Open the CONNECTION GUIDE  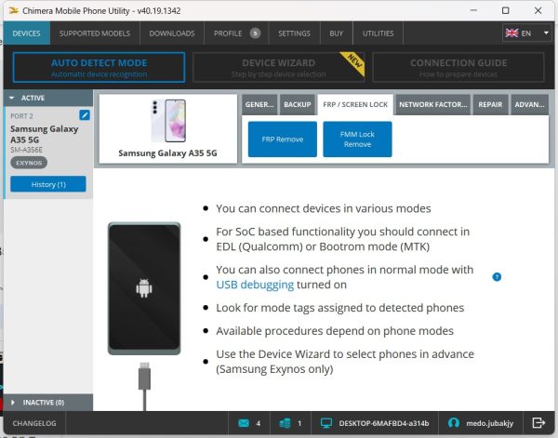[x=458, y=67]
